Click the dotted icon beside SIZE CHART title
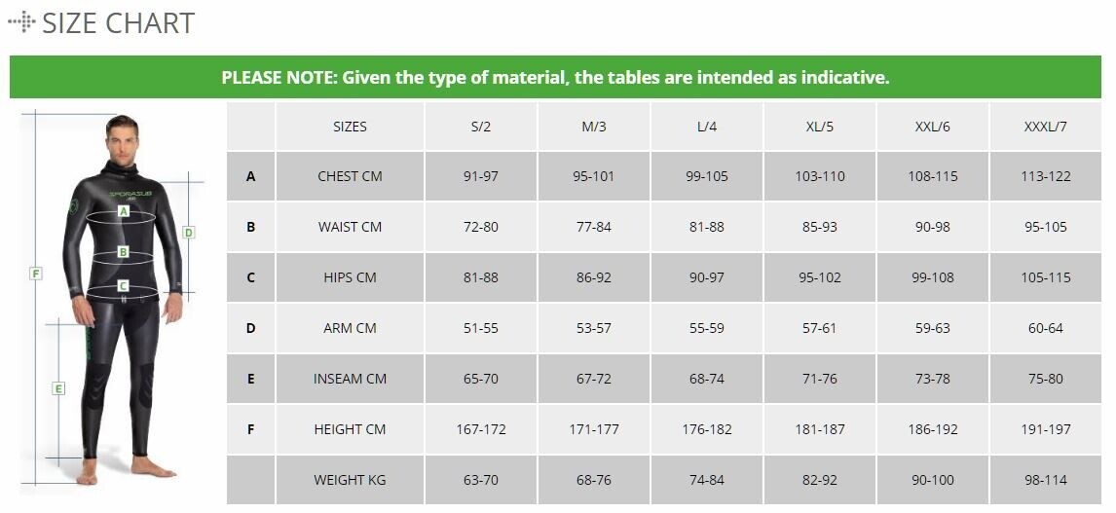This screenshot has height=513, width=1116. pos(21,21)
